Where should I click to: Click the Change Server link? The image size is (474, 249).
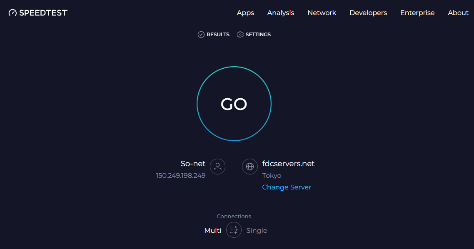click(x=287, y=187)
